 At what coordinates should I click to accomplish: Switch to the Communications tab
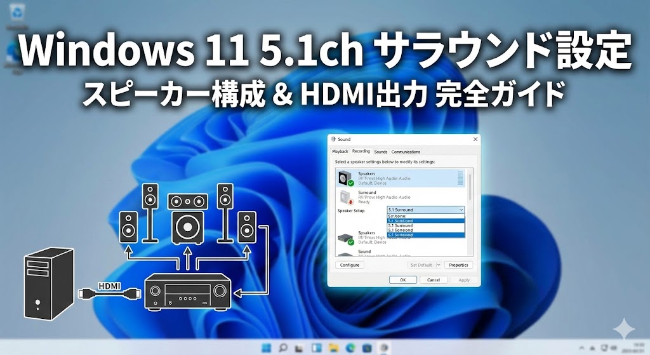click(406, 152)
